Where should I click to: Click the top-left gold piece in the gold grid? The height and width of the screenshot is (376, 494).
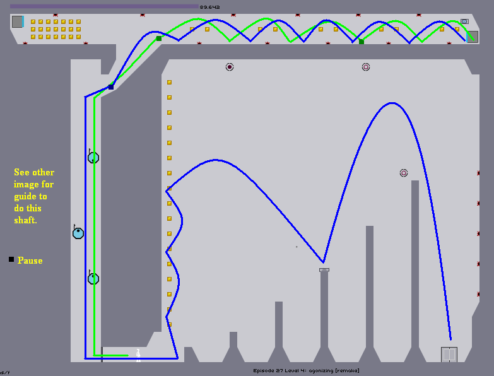[x=33, y=21]
